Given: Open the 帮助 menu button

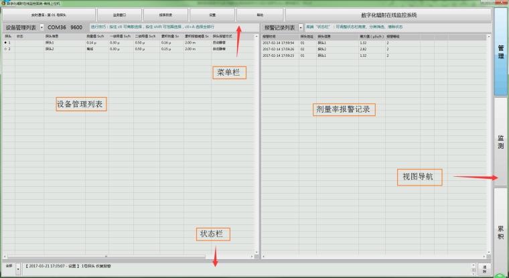Looking at the screenshot, I should (259, 14).
